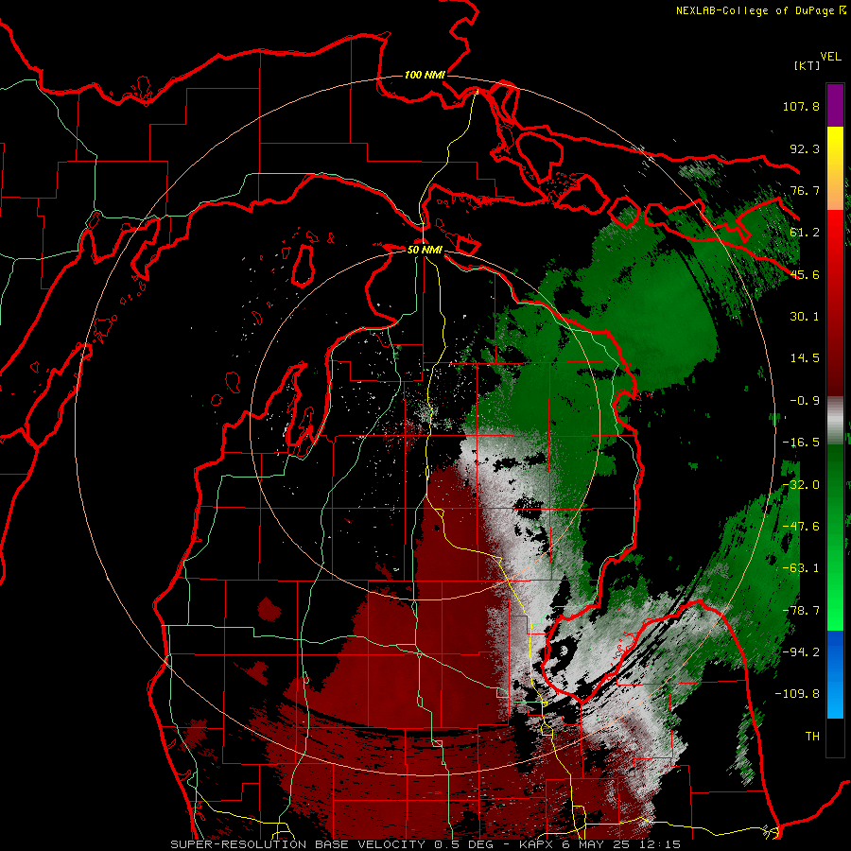Select the 14.5 legend value
851x851 pixels.
click(x=805, y=358)
